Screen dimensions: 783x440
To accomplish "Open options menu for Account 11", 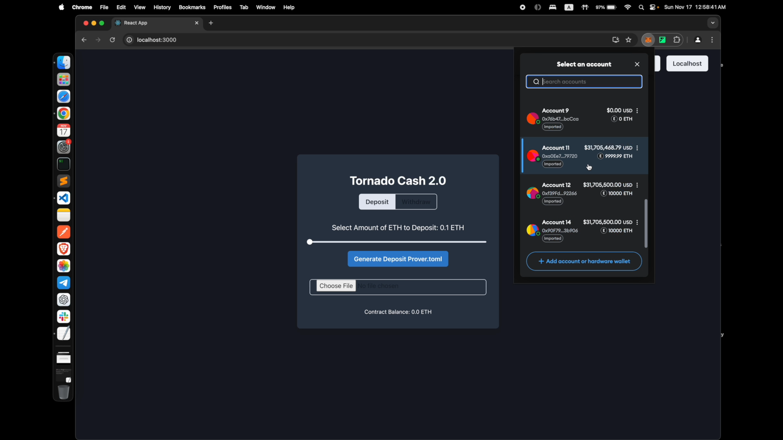I will (x=637, y=148).
